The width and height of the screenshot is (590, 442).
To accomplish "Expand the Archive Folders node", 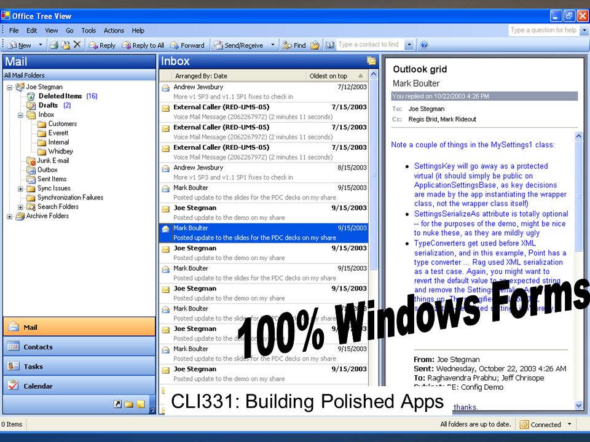I will [9, 217].
